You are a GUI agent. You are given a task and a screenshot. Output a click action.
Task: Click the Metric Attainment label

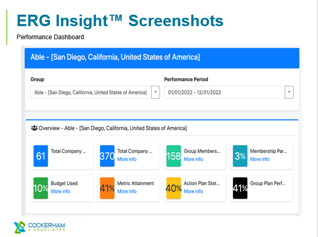point(135,183)
